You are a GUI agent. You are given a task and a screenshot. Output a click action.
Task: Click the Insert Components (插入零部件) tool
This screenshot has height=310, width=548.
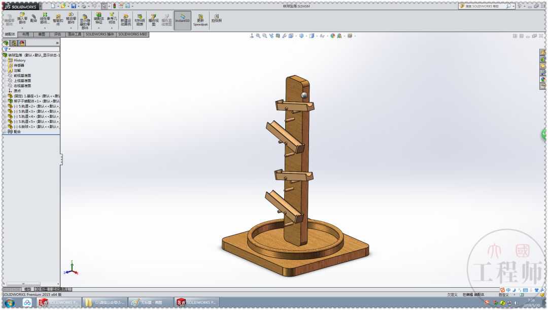pyautogui.click(x=22, y=19)
